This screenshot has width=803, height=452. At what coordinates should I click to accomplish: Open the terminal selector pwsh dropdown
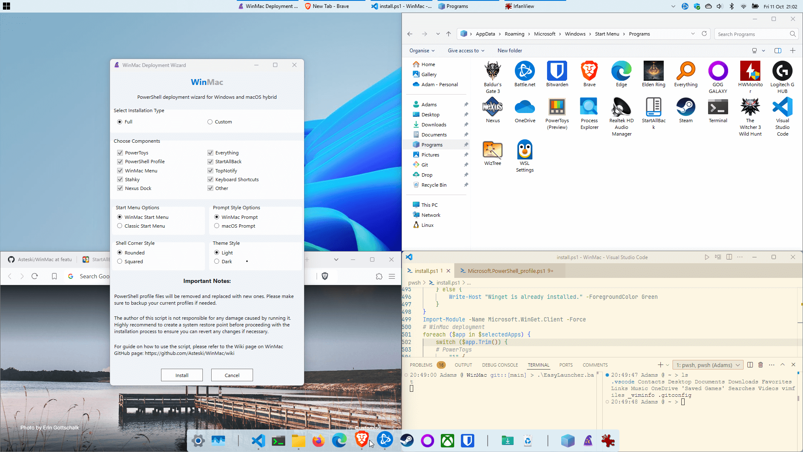[x=708, y=365]
